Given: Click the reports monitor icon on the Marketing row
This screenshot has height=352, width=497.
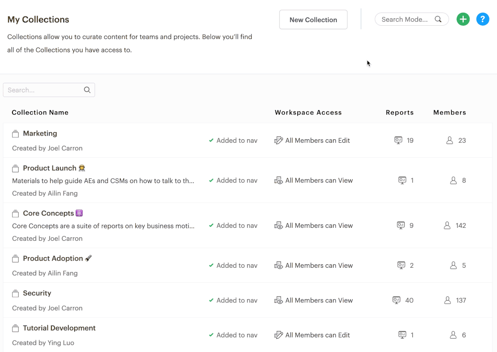Looking at the screenshot, I should click(x=397, y=140).
